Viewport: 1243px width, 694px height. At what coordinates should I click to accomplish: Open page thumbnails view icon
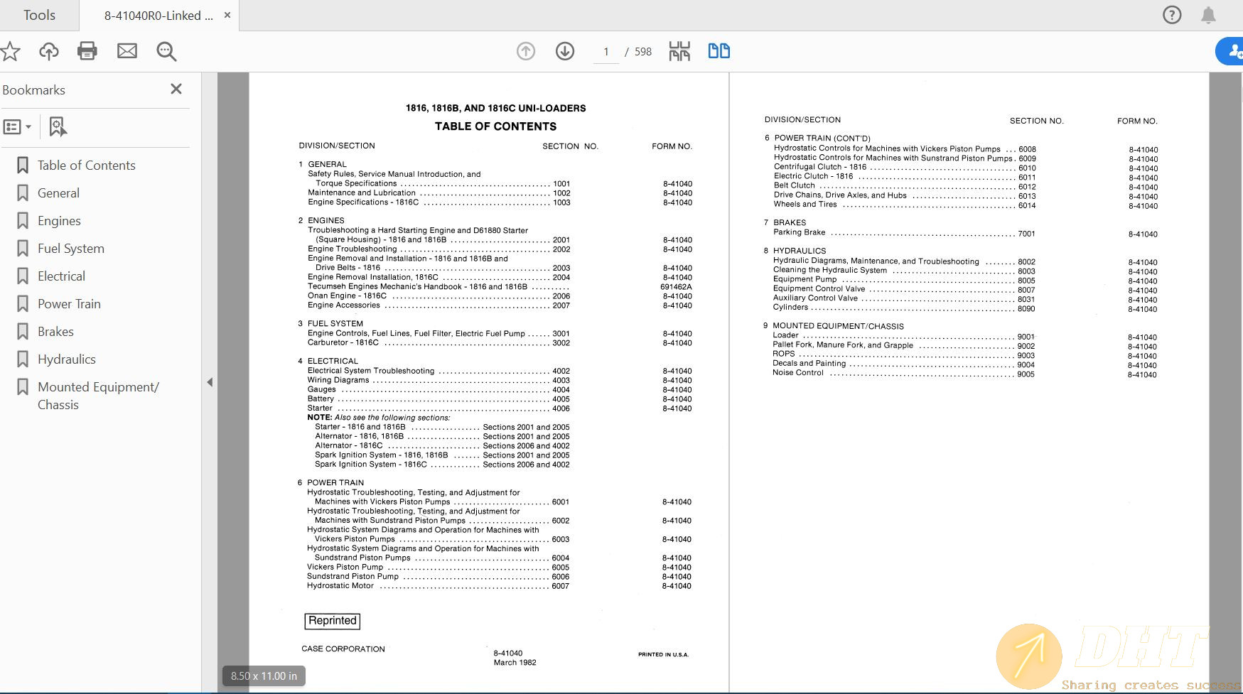(679, 50)
